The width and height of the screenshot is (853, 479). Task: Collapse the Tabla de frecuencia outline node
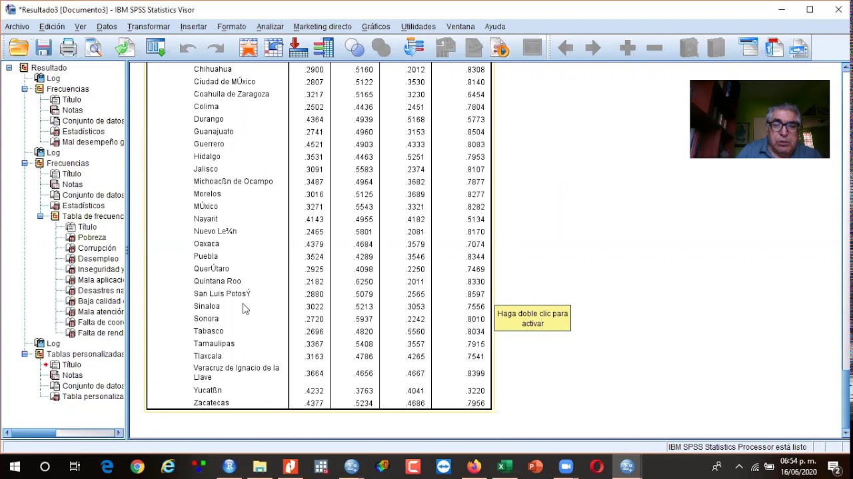point(40,216)
